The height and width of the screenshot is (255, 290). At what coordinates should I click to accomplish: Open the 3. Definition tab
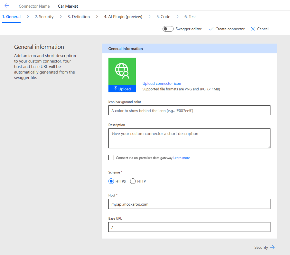click(79, 17)
